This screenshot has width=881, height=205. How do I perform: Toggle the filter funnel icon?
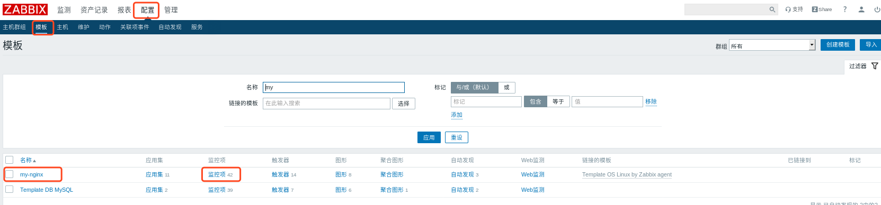875,66
